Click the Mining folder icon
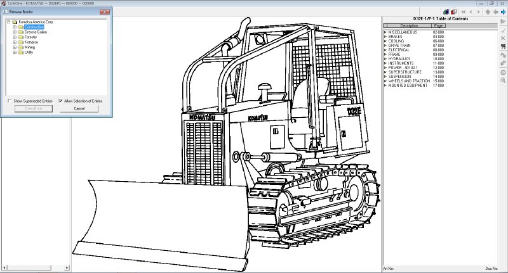The height and width of the screenshot is (273, 508). 21,47
